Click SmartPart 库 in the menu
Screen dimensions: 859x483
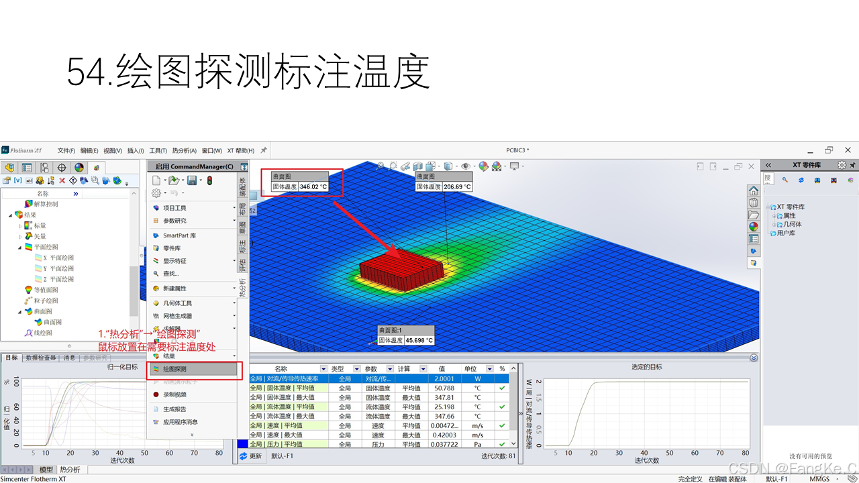point(179,235)
